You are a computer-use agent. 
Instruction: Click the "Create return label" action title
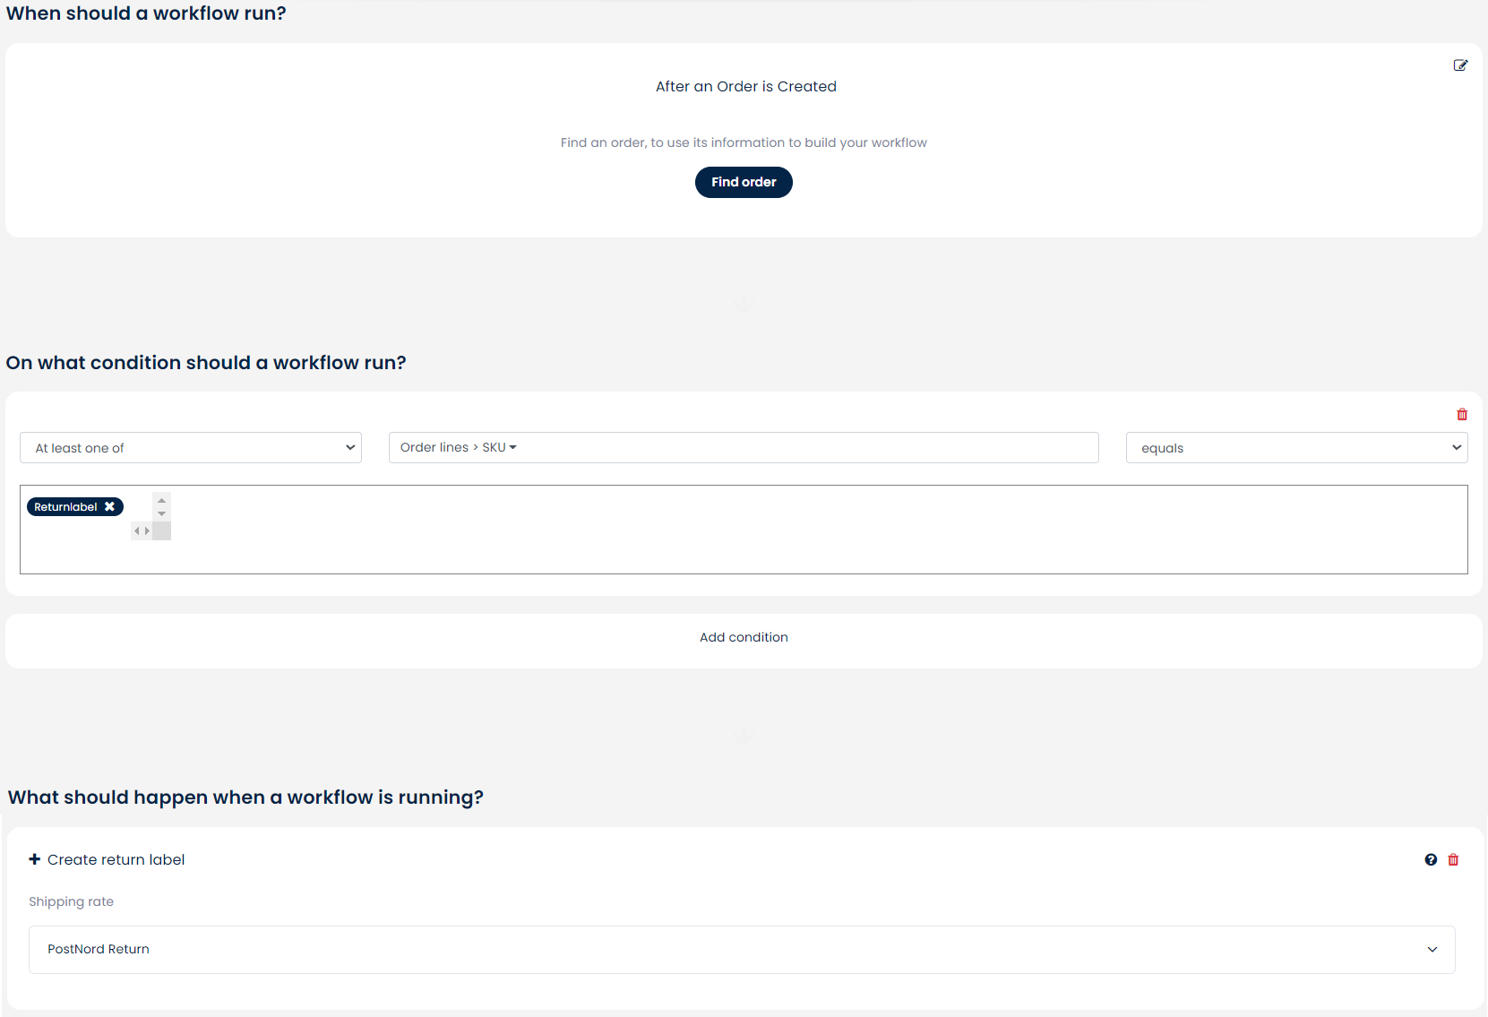[116, 860]
